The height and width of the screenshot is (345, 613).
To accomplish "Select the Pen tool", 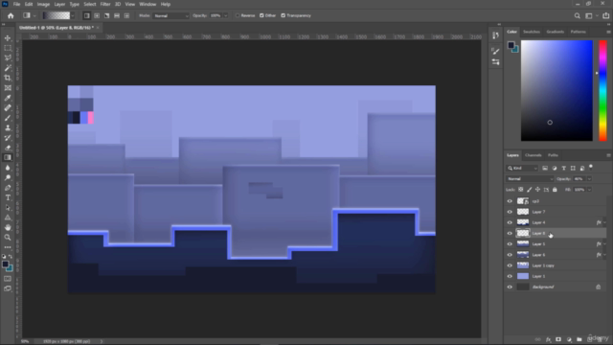I will pos(8,188).
